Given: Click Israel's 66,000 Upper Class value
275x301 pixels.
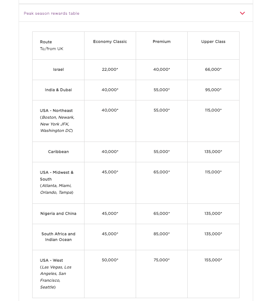Looking at the screenshot, I should coord(213,69).
